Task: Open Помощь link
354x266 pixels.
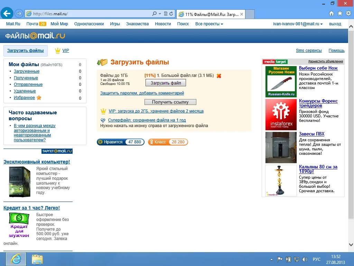Action: click(x=336, y=51)
